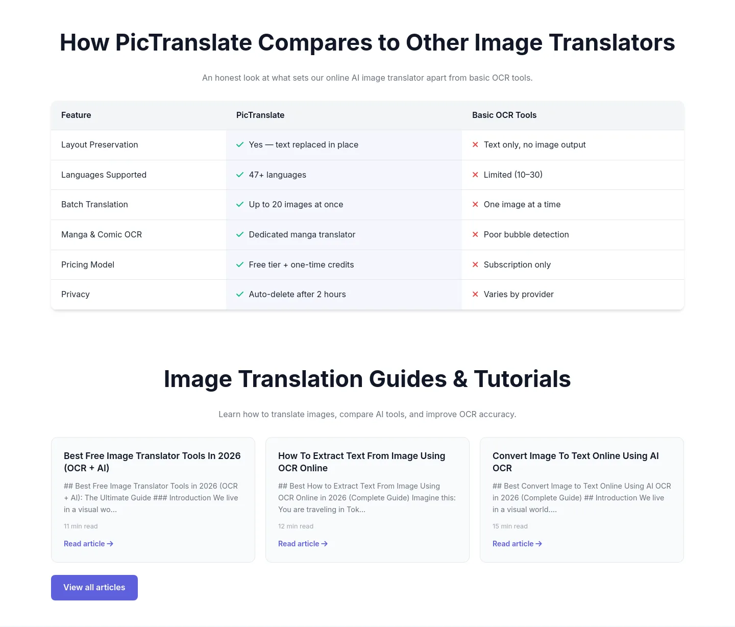This screenshot has width=735, height=627.
Task: Click the Auto-delete after 2 hours text
Action: 298,294
